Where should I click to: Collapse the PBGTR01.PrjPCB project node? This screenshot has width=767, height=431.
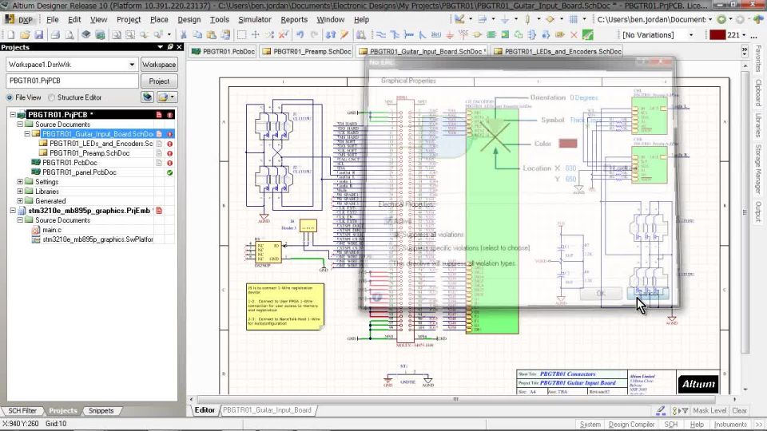13,114
